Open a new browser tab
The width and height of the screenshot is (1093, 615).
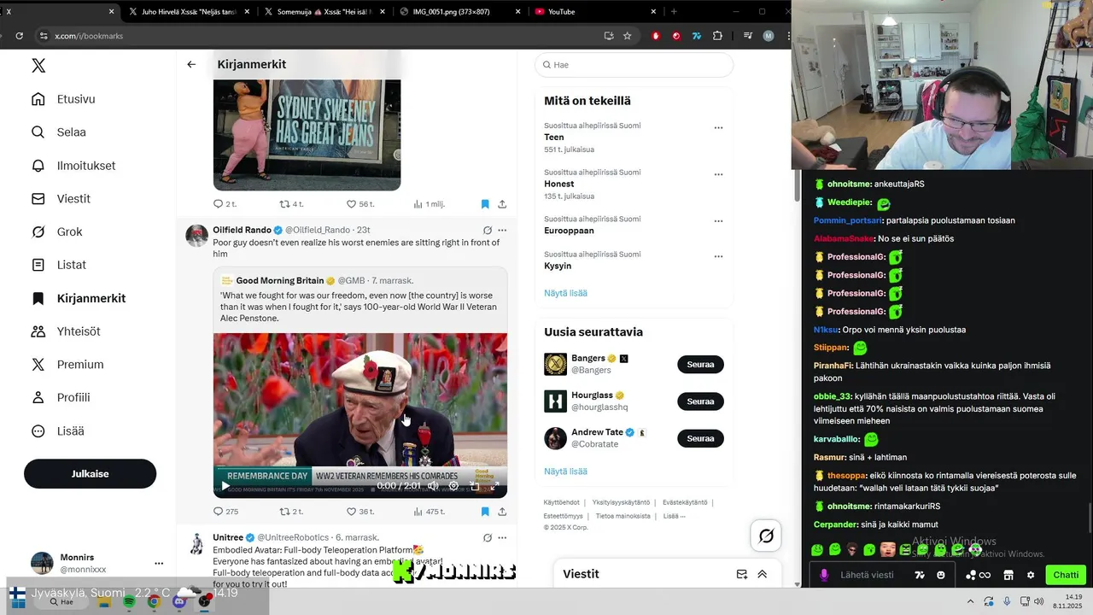tap(674, 12)
